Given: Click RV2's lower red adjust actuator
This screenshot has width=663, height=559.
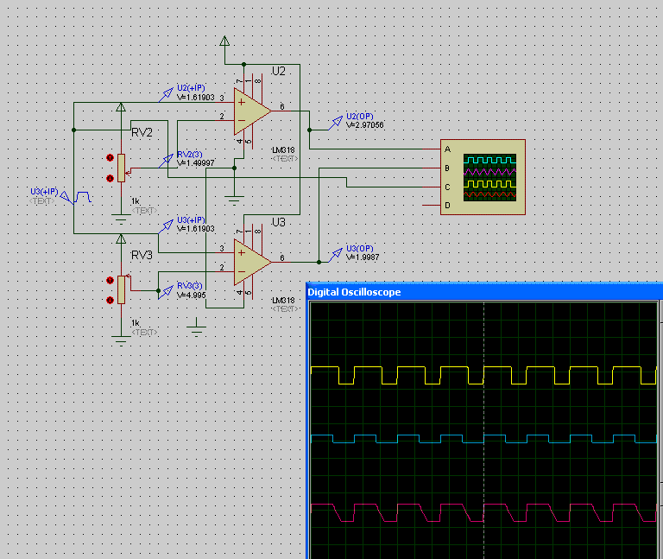Looking at the screenshot, I should click(x=110, y=178).
